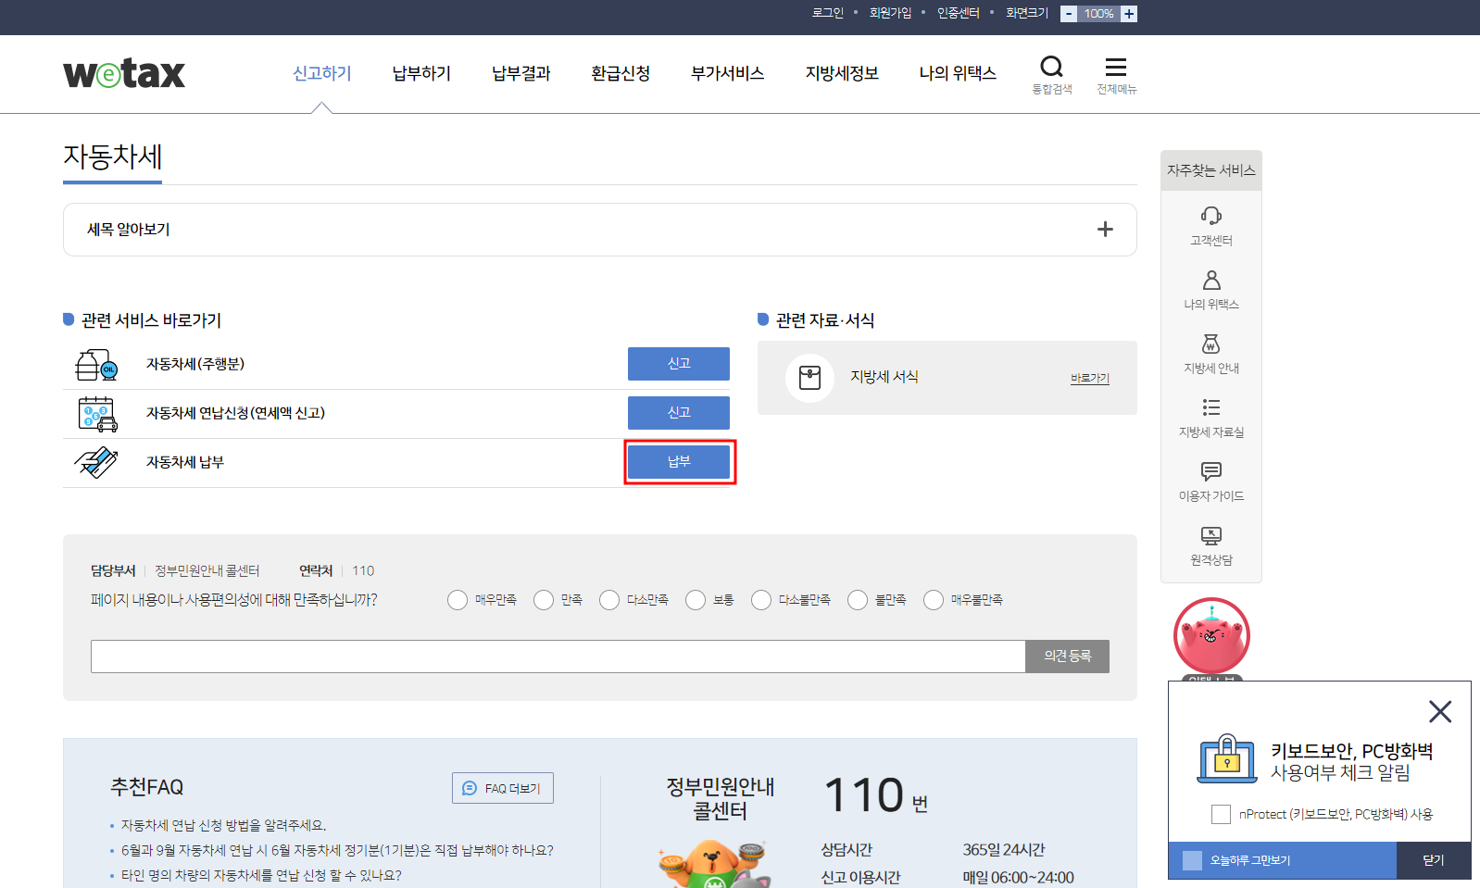
Task: Expand the 세목 알아보기 section
Action: click(1105, 230)
